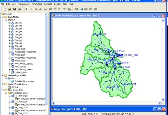Collapse the Precipitation Gages folder
Screen dimensions: 168x115
(6, 93)
